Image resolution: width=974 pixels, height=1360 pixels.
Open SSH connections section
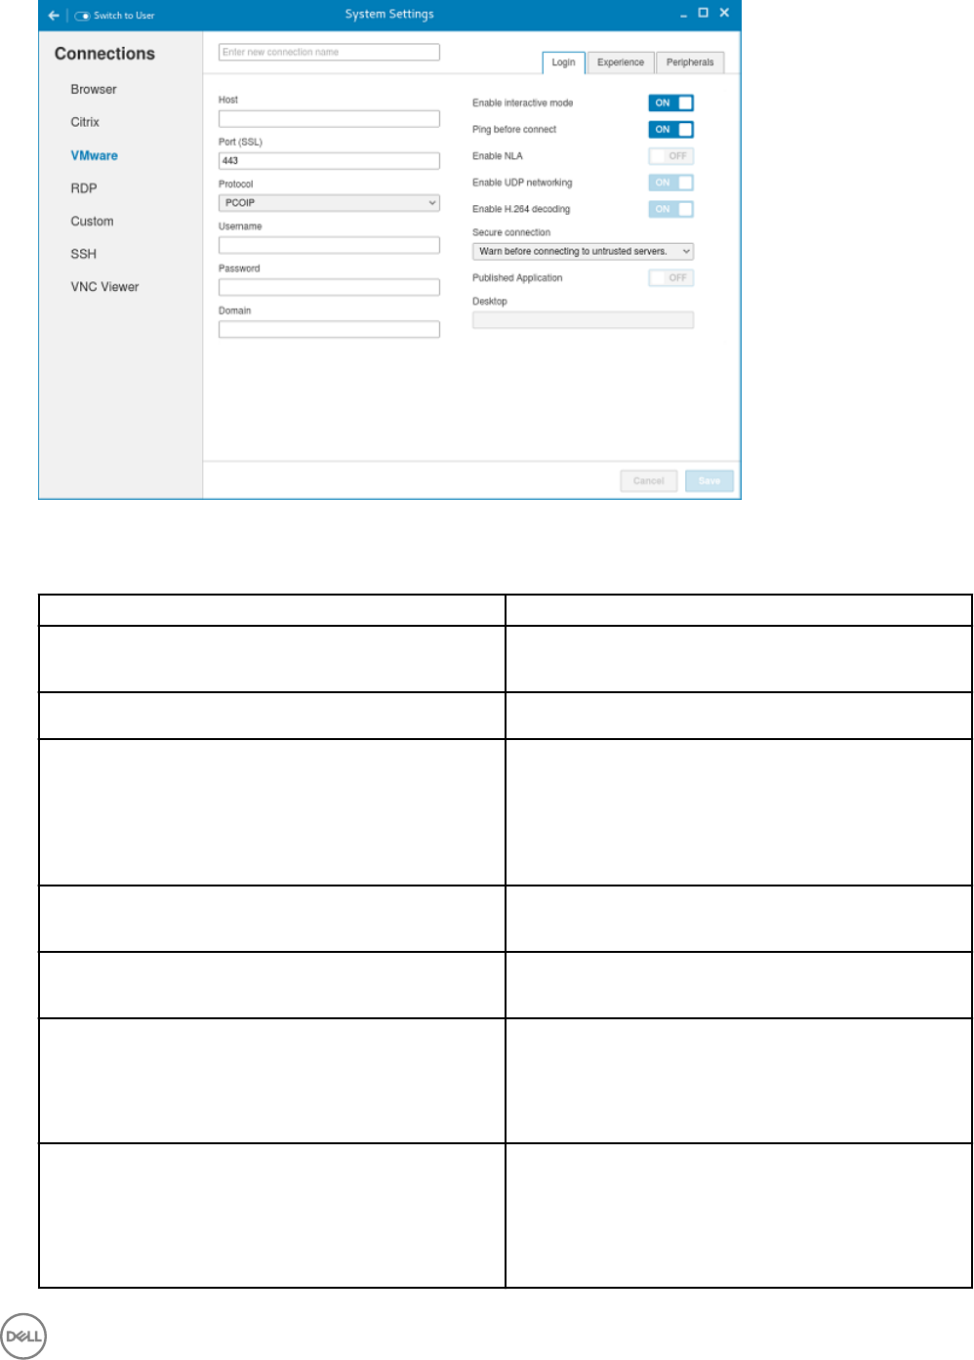click(84, 254)
